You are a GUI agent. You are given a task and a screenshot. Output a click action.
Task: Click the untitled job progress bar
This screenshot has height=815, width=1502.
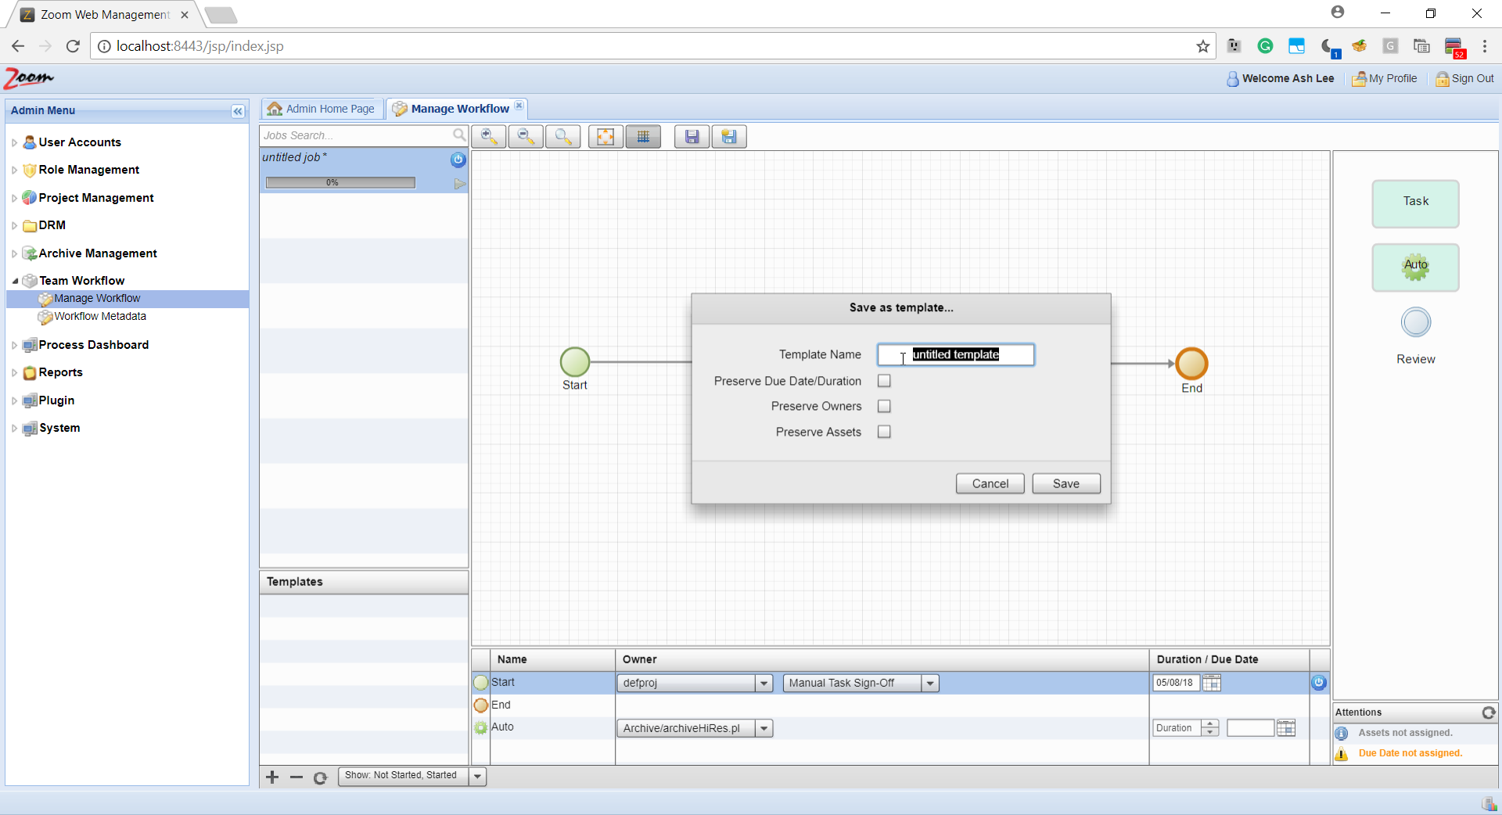(x=340, y=182)
